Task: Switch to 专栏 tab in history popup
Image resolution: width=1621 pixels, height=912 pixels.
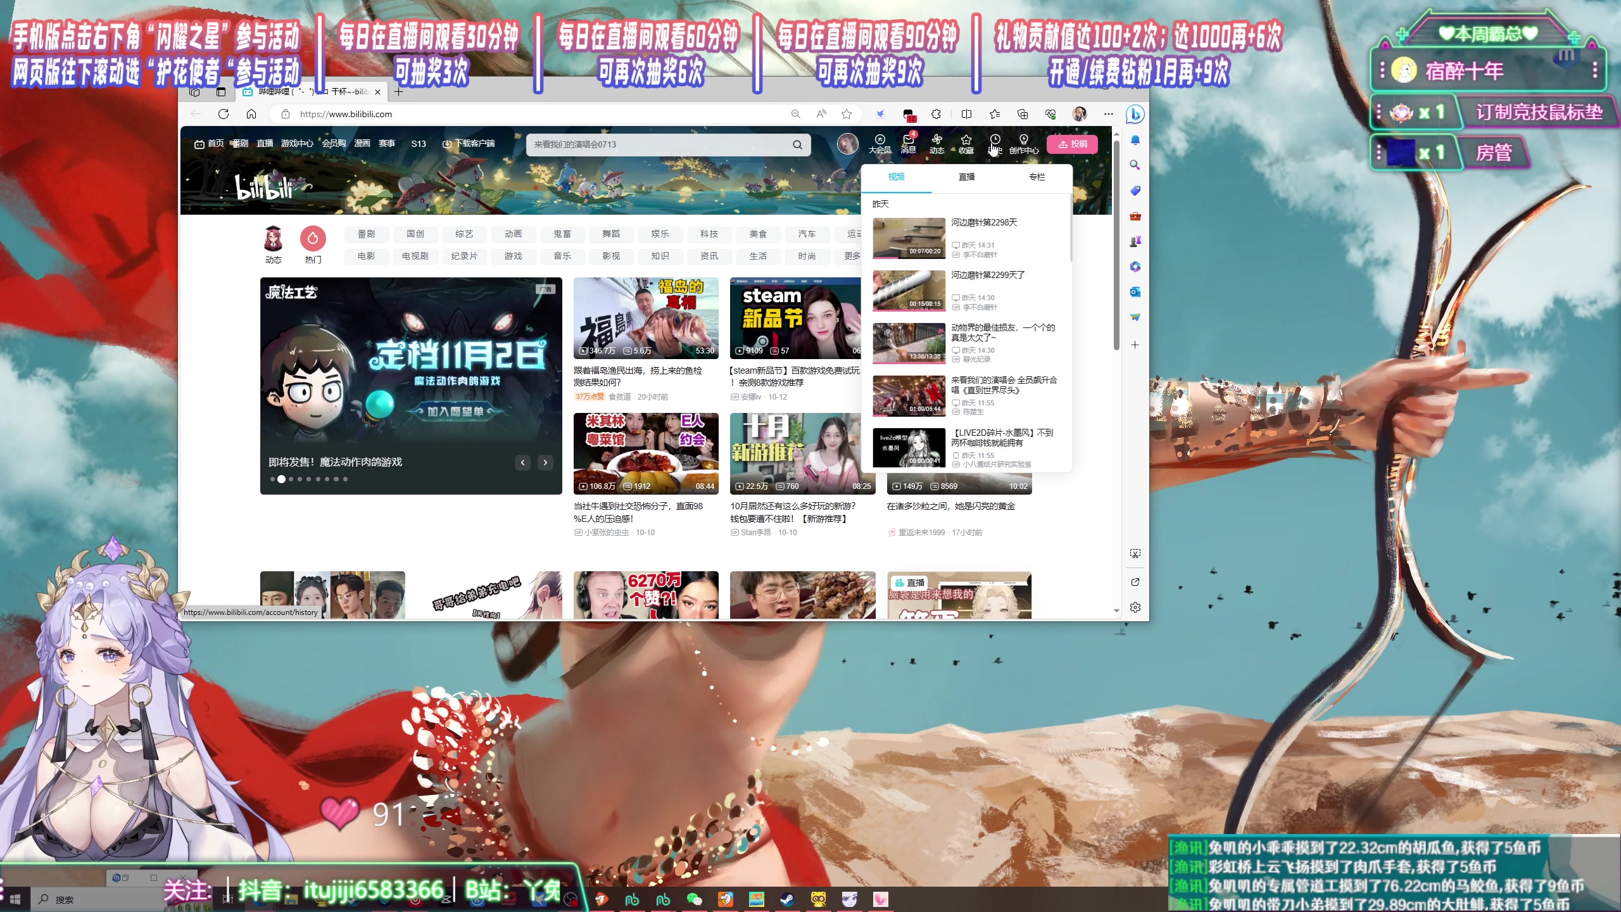Action: (x=1037, y=177)
